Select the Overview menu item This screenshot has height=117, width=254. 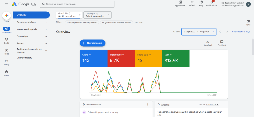31,15
